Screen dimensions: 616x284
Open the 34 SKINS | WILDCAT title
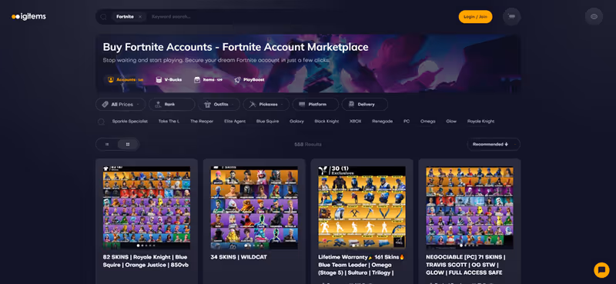coord(239,257)
